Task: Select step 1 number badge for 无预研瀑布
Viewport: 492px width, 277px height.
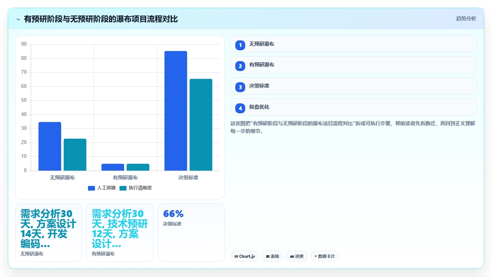Action: (240, 45)
